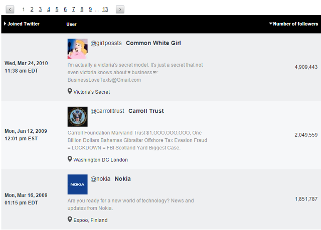The image size is (321, 230).
Task: Click location pin beside Washington DC London
Action: [x=70, y=159]
